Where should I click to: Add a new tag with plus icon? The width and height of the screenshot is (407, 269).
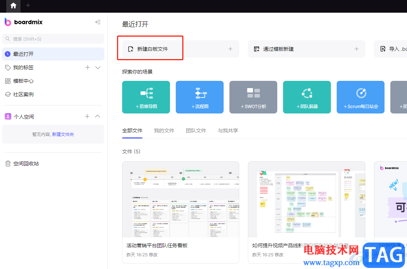(x=87, y=67)
